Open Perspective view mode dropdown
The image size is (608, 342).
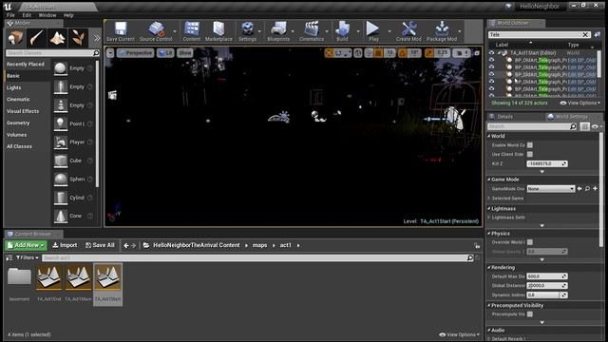click(135, 53)
